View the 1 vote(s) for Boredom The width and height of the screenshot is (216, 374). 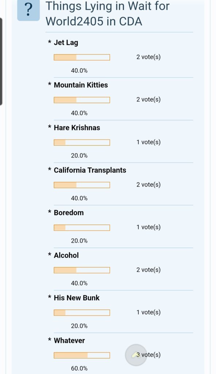pos(148,227)
